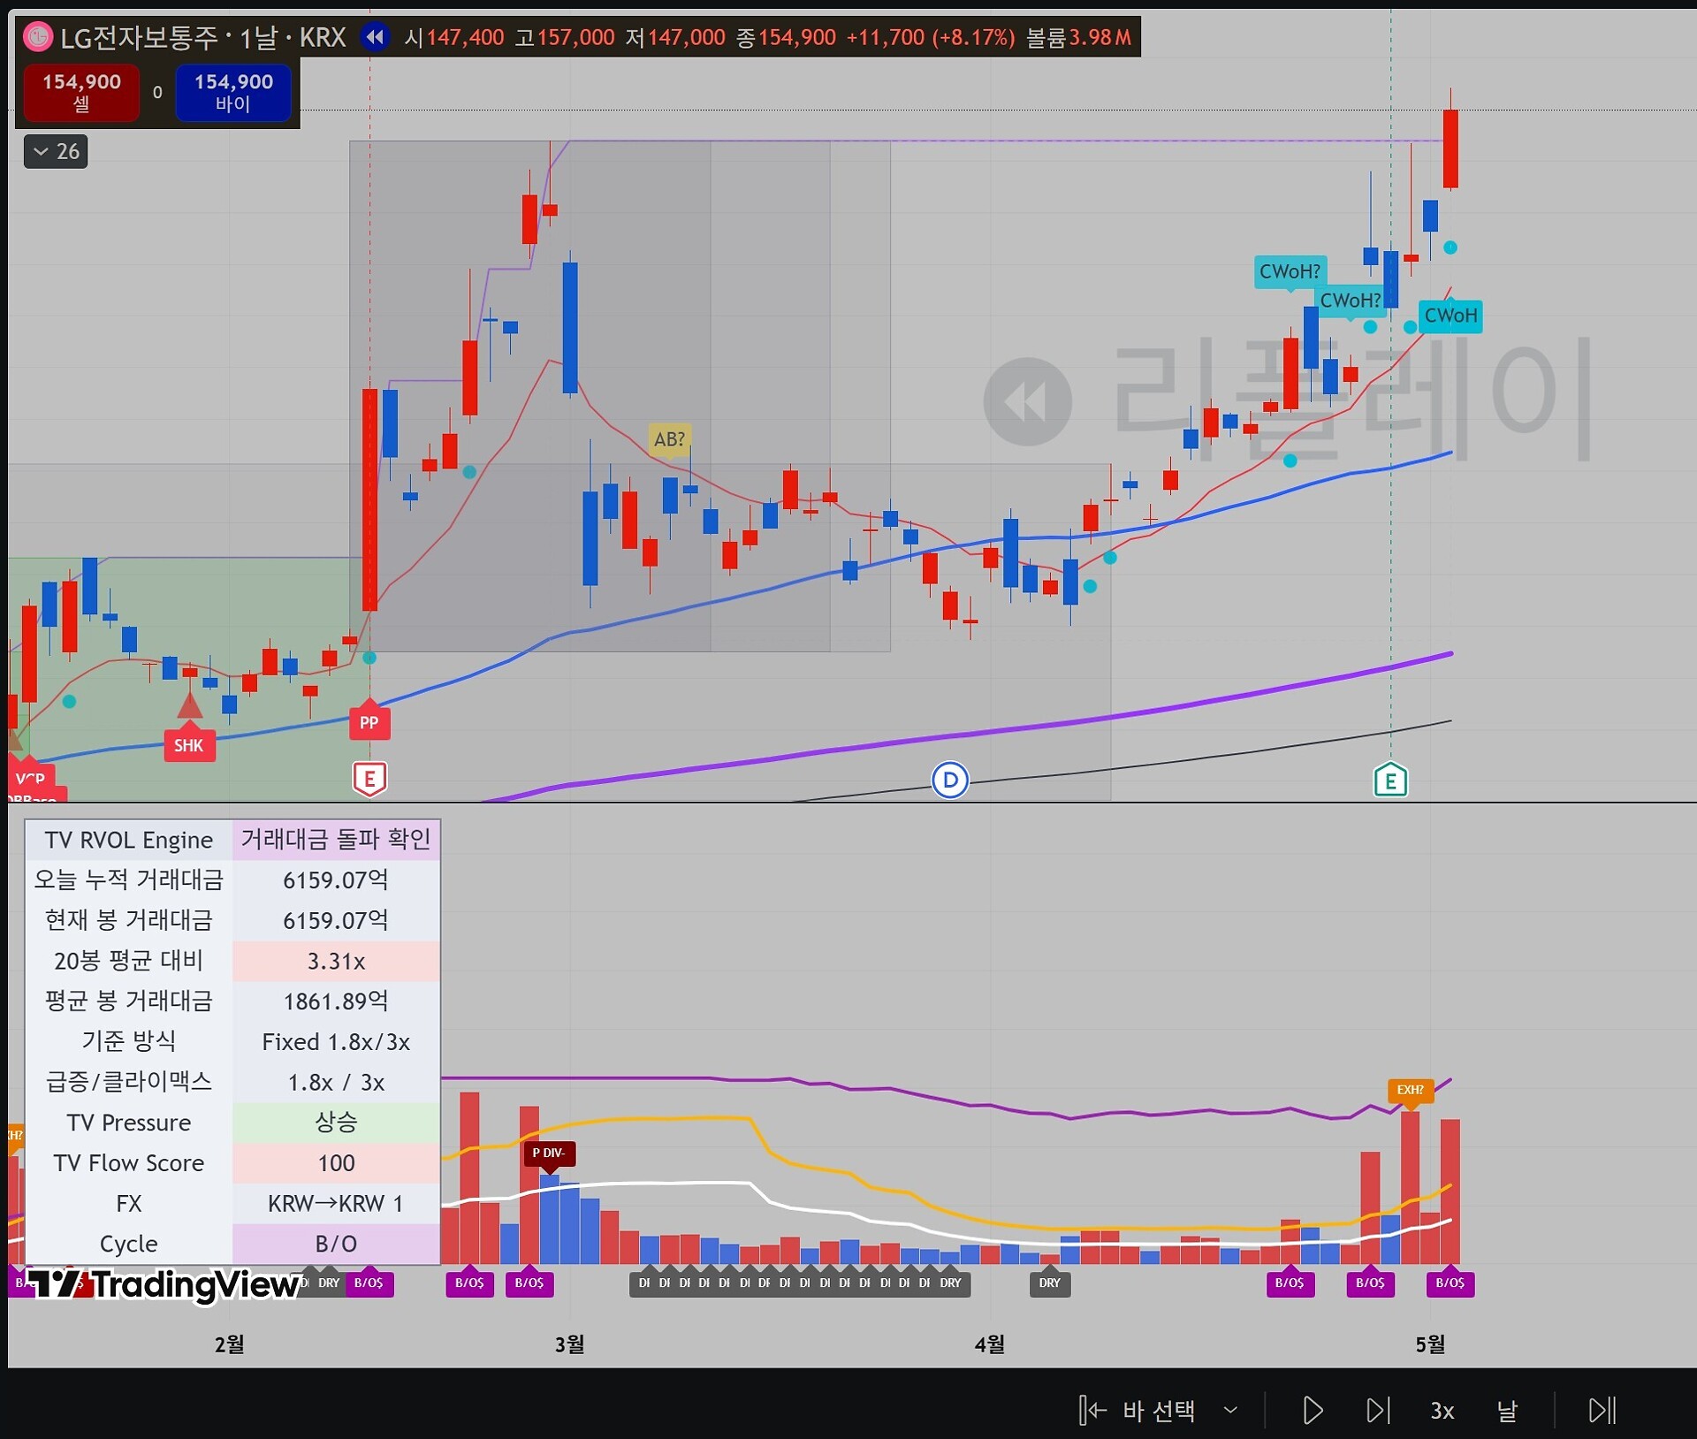Select the dark red P DIV- label
This screenshot has height=1439, width=1697.
click(549, 1153)
